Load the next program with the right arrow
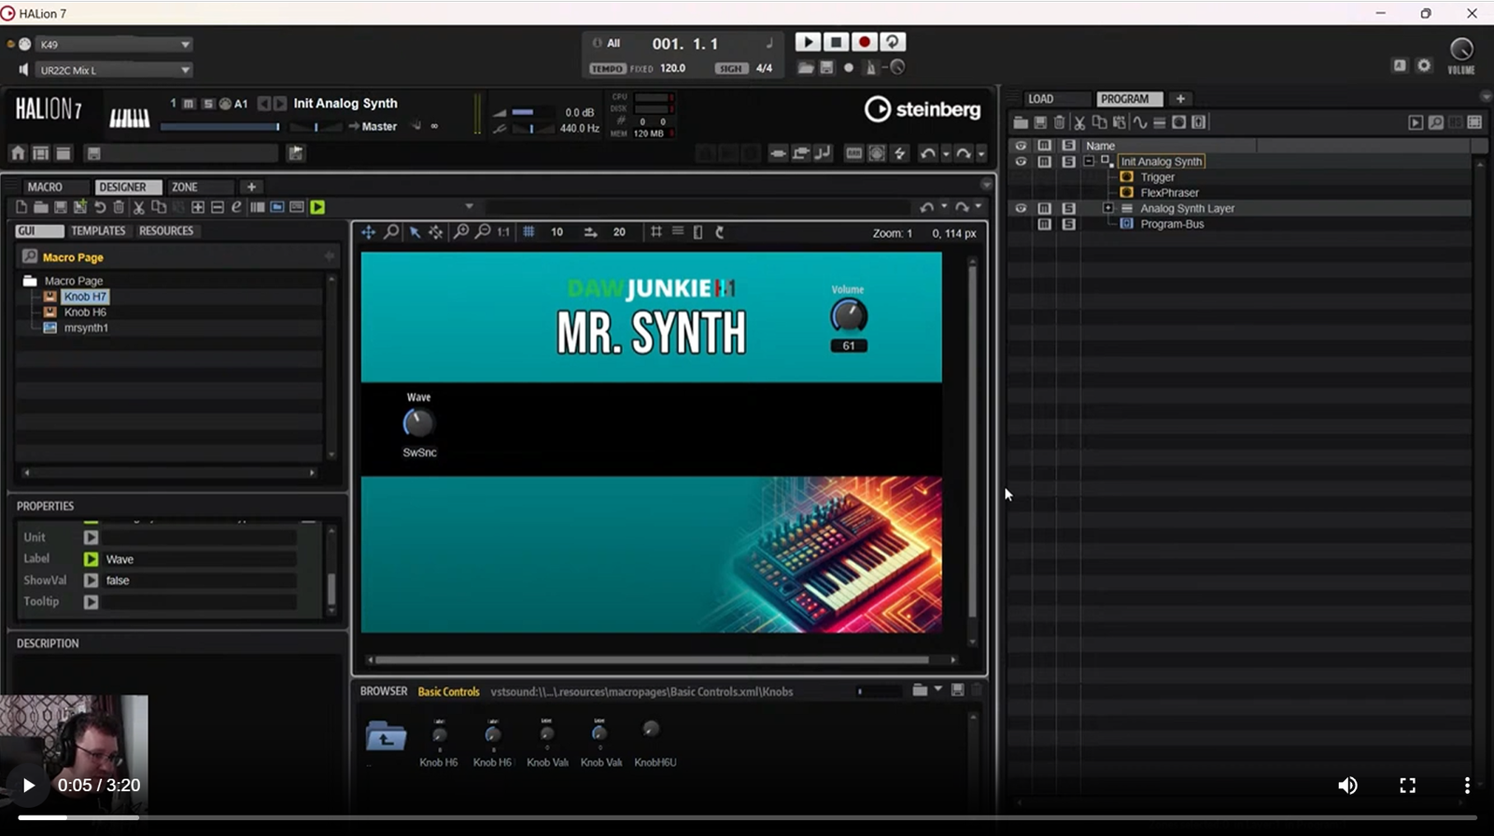This screenshot has width=1494, height=836. [x=279, y=104]
